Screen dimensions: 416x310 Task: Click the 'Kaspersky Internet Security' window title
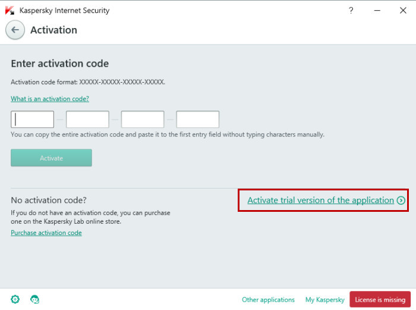64,11
